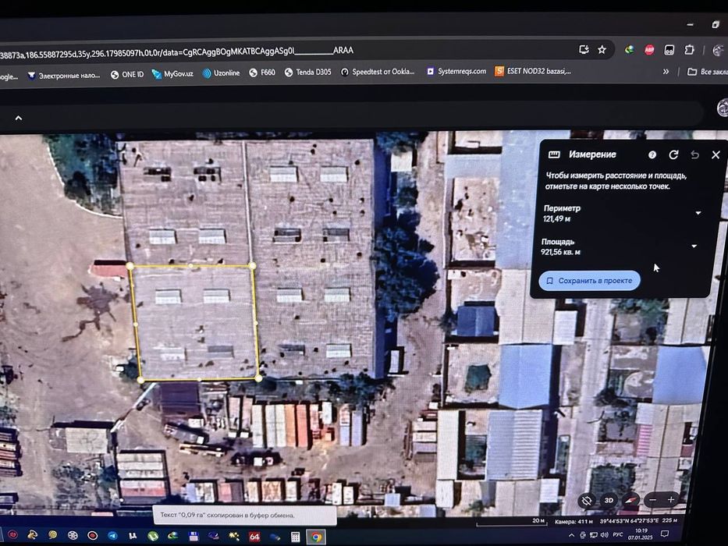Viewport: 728px width, 546px height.
Task: Click bottom-right vertex of yellow polygon
Action: click(x=258, y=379)
